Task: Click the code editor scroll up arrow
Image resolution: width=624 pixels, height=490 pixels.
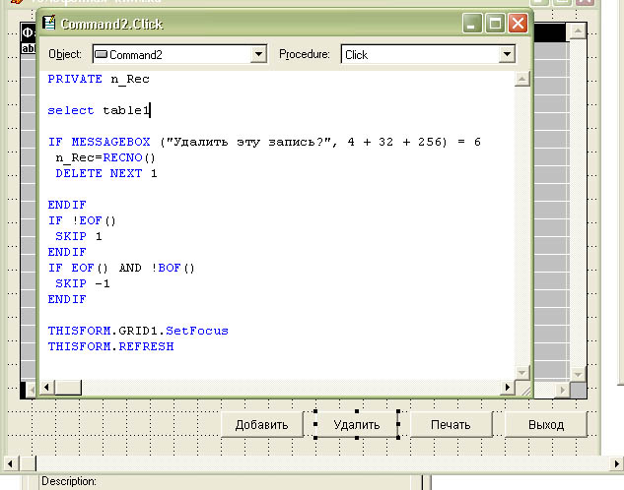Action: [522, 79]
